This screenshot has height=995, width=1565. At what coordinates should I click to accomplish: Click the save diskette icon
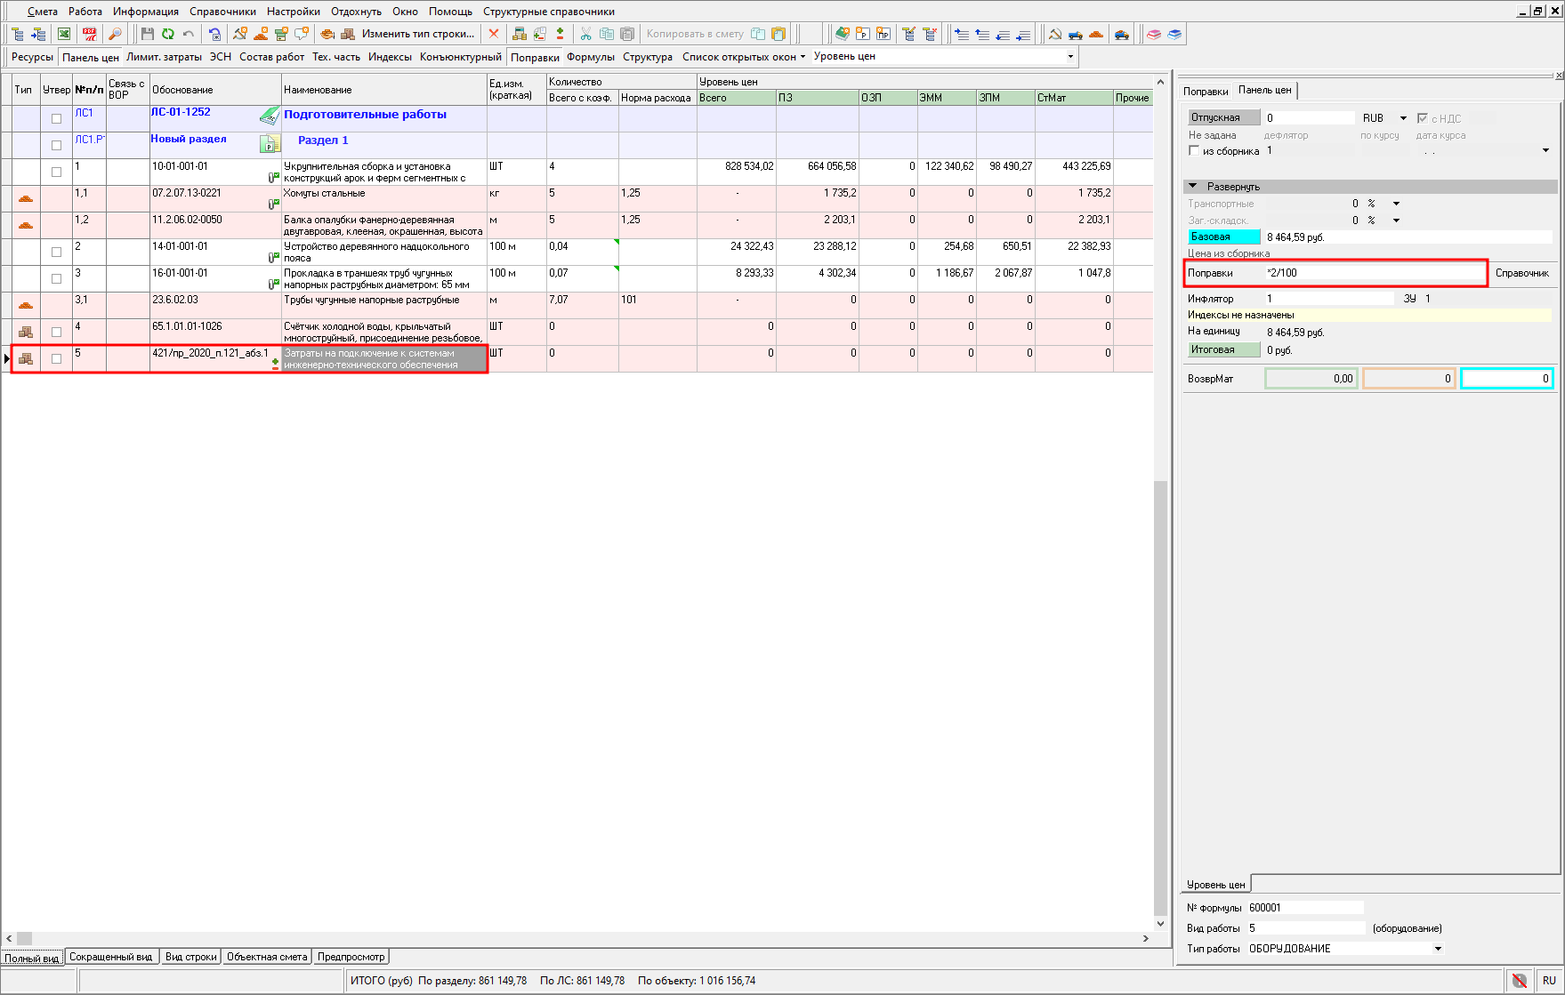[x=148, y=34]
